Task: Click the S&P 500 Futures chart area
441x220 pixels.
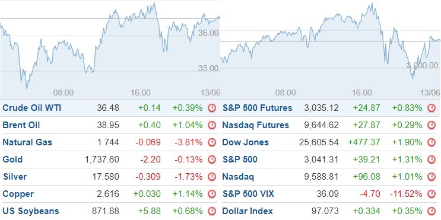Action: point(331,49)
